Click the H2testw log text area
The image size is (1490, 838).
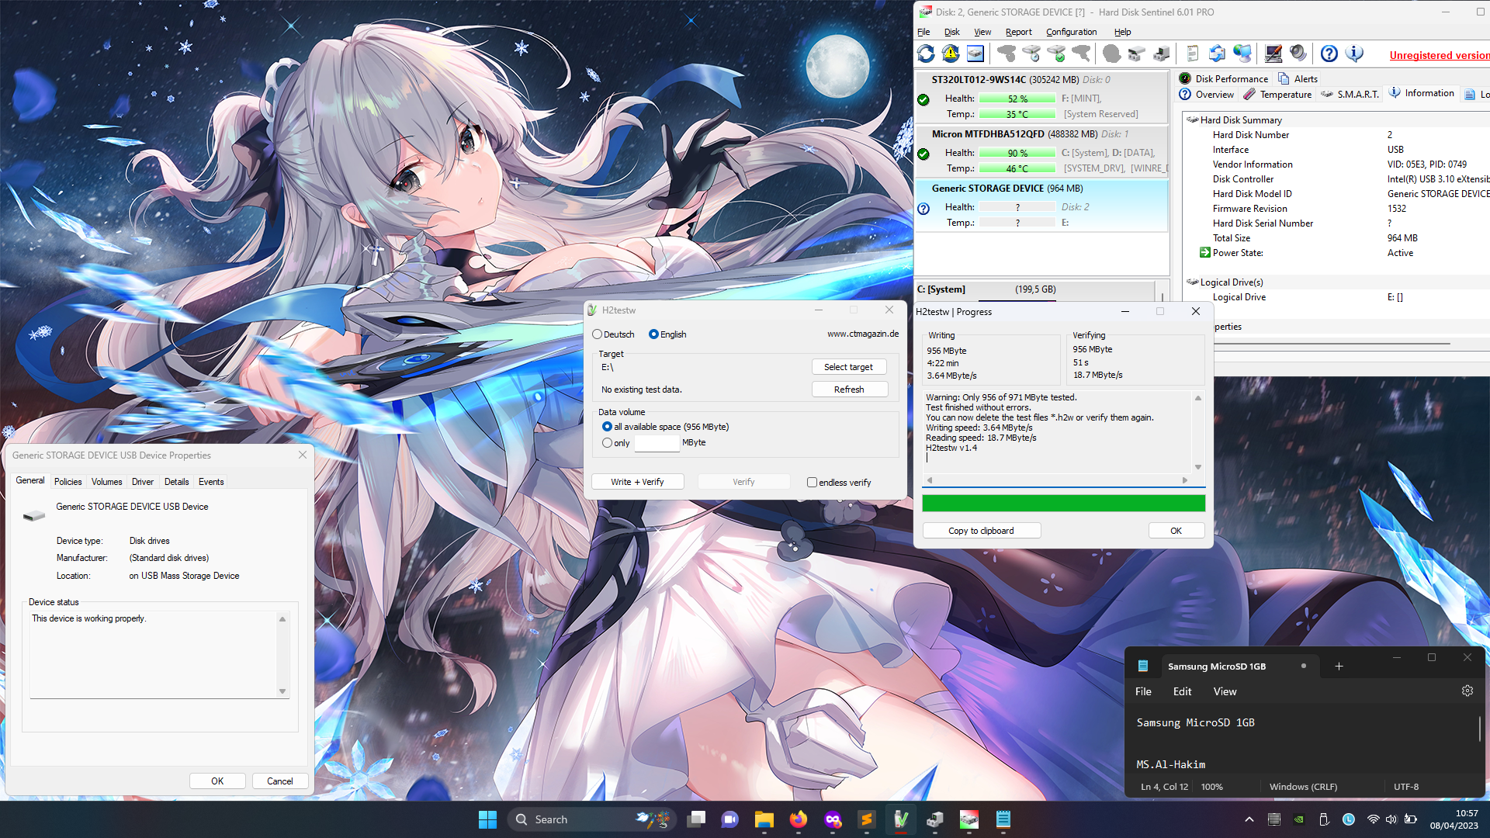click(1058, 431)
